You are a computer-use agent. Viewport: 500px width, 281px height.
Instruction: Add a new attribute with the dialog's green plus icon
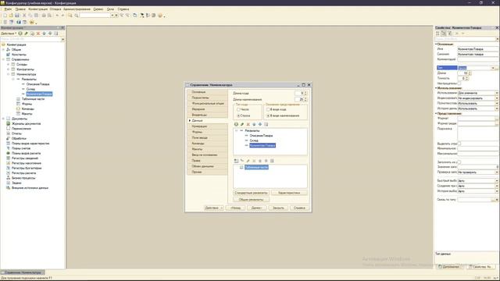click(x=236, y=124)
